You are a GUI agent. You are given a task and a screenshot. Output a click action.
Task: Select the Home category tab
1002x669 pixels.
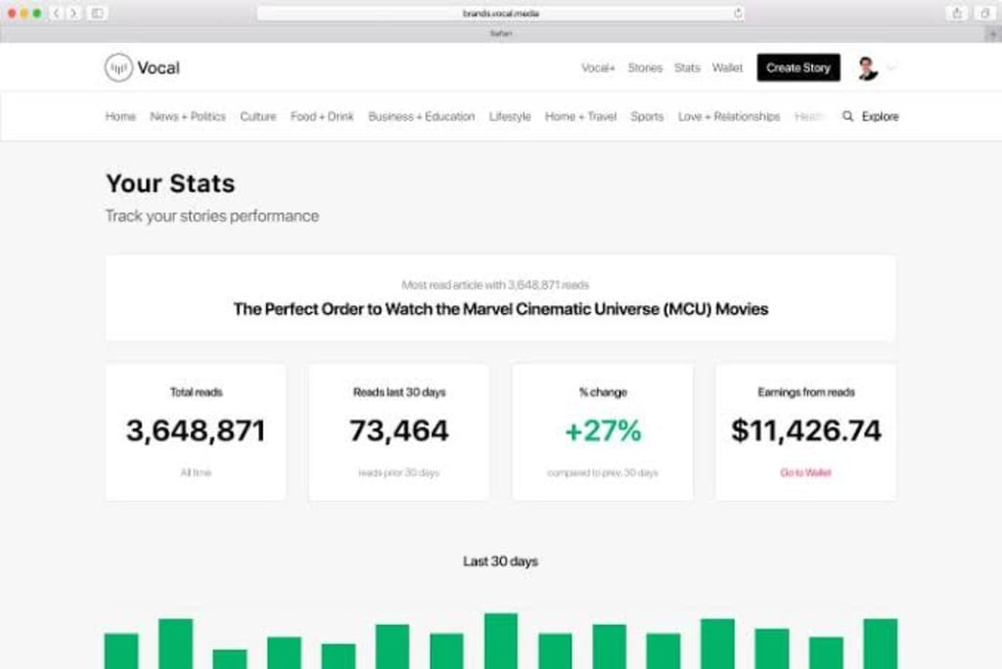coord(120,116)
